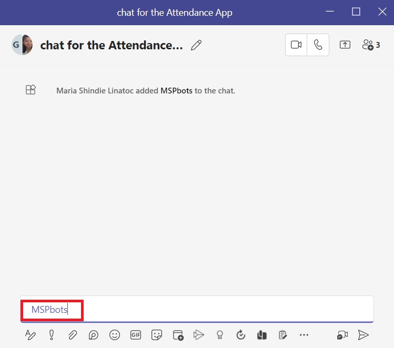Start an audio call
Screen dimensions: 394x348
tap(318, 45)
